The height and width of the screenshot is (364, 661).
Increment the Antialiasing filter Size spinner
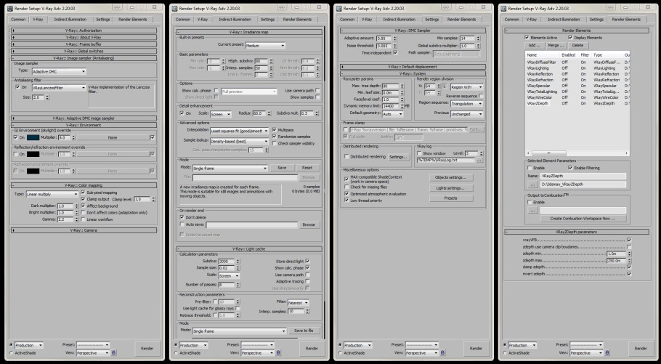tap(47, 96)
